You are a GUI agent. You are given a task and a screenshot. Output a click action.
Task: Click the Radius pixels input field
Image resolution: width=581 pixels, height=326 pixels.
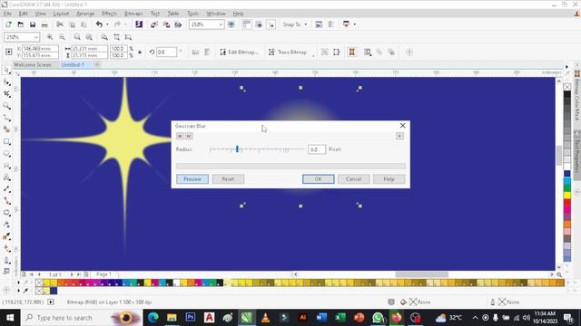317,149
